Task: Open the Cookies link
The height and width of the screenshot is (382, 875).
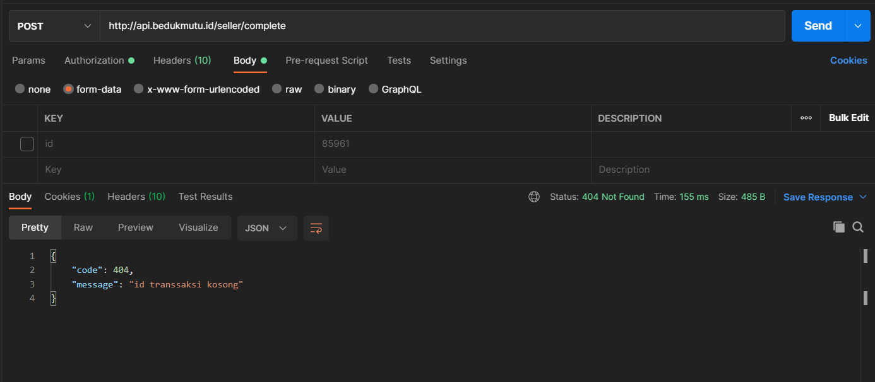Action: 848,61
